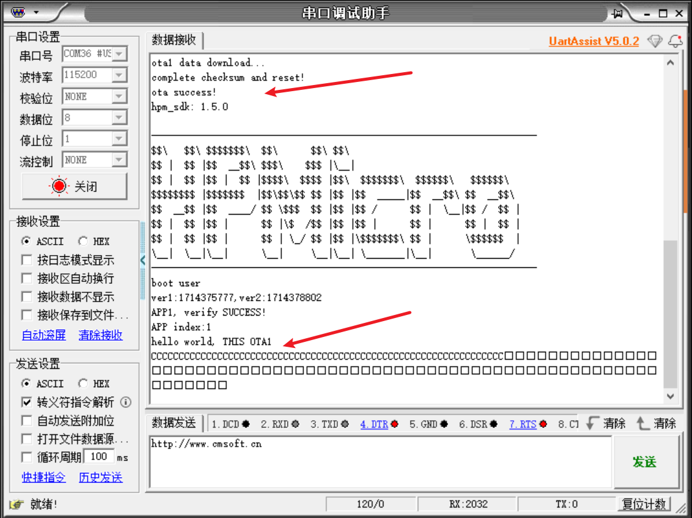Click the 'hello world, THIS OTA1' log line
692x518 pixels.
click(212, 341)
